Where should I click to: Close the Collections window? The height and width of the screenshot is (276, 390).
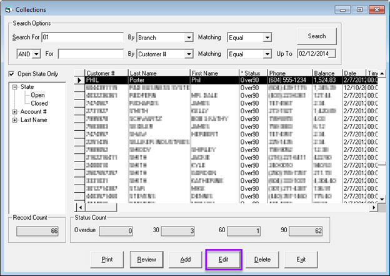pos(377,10)
